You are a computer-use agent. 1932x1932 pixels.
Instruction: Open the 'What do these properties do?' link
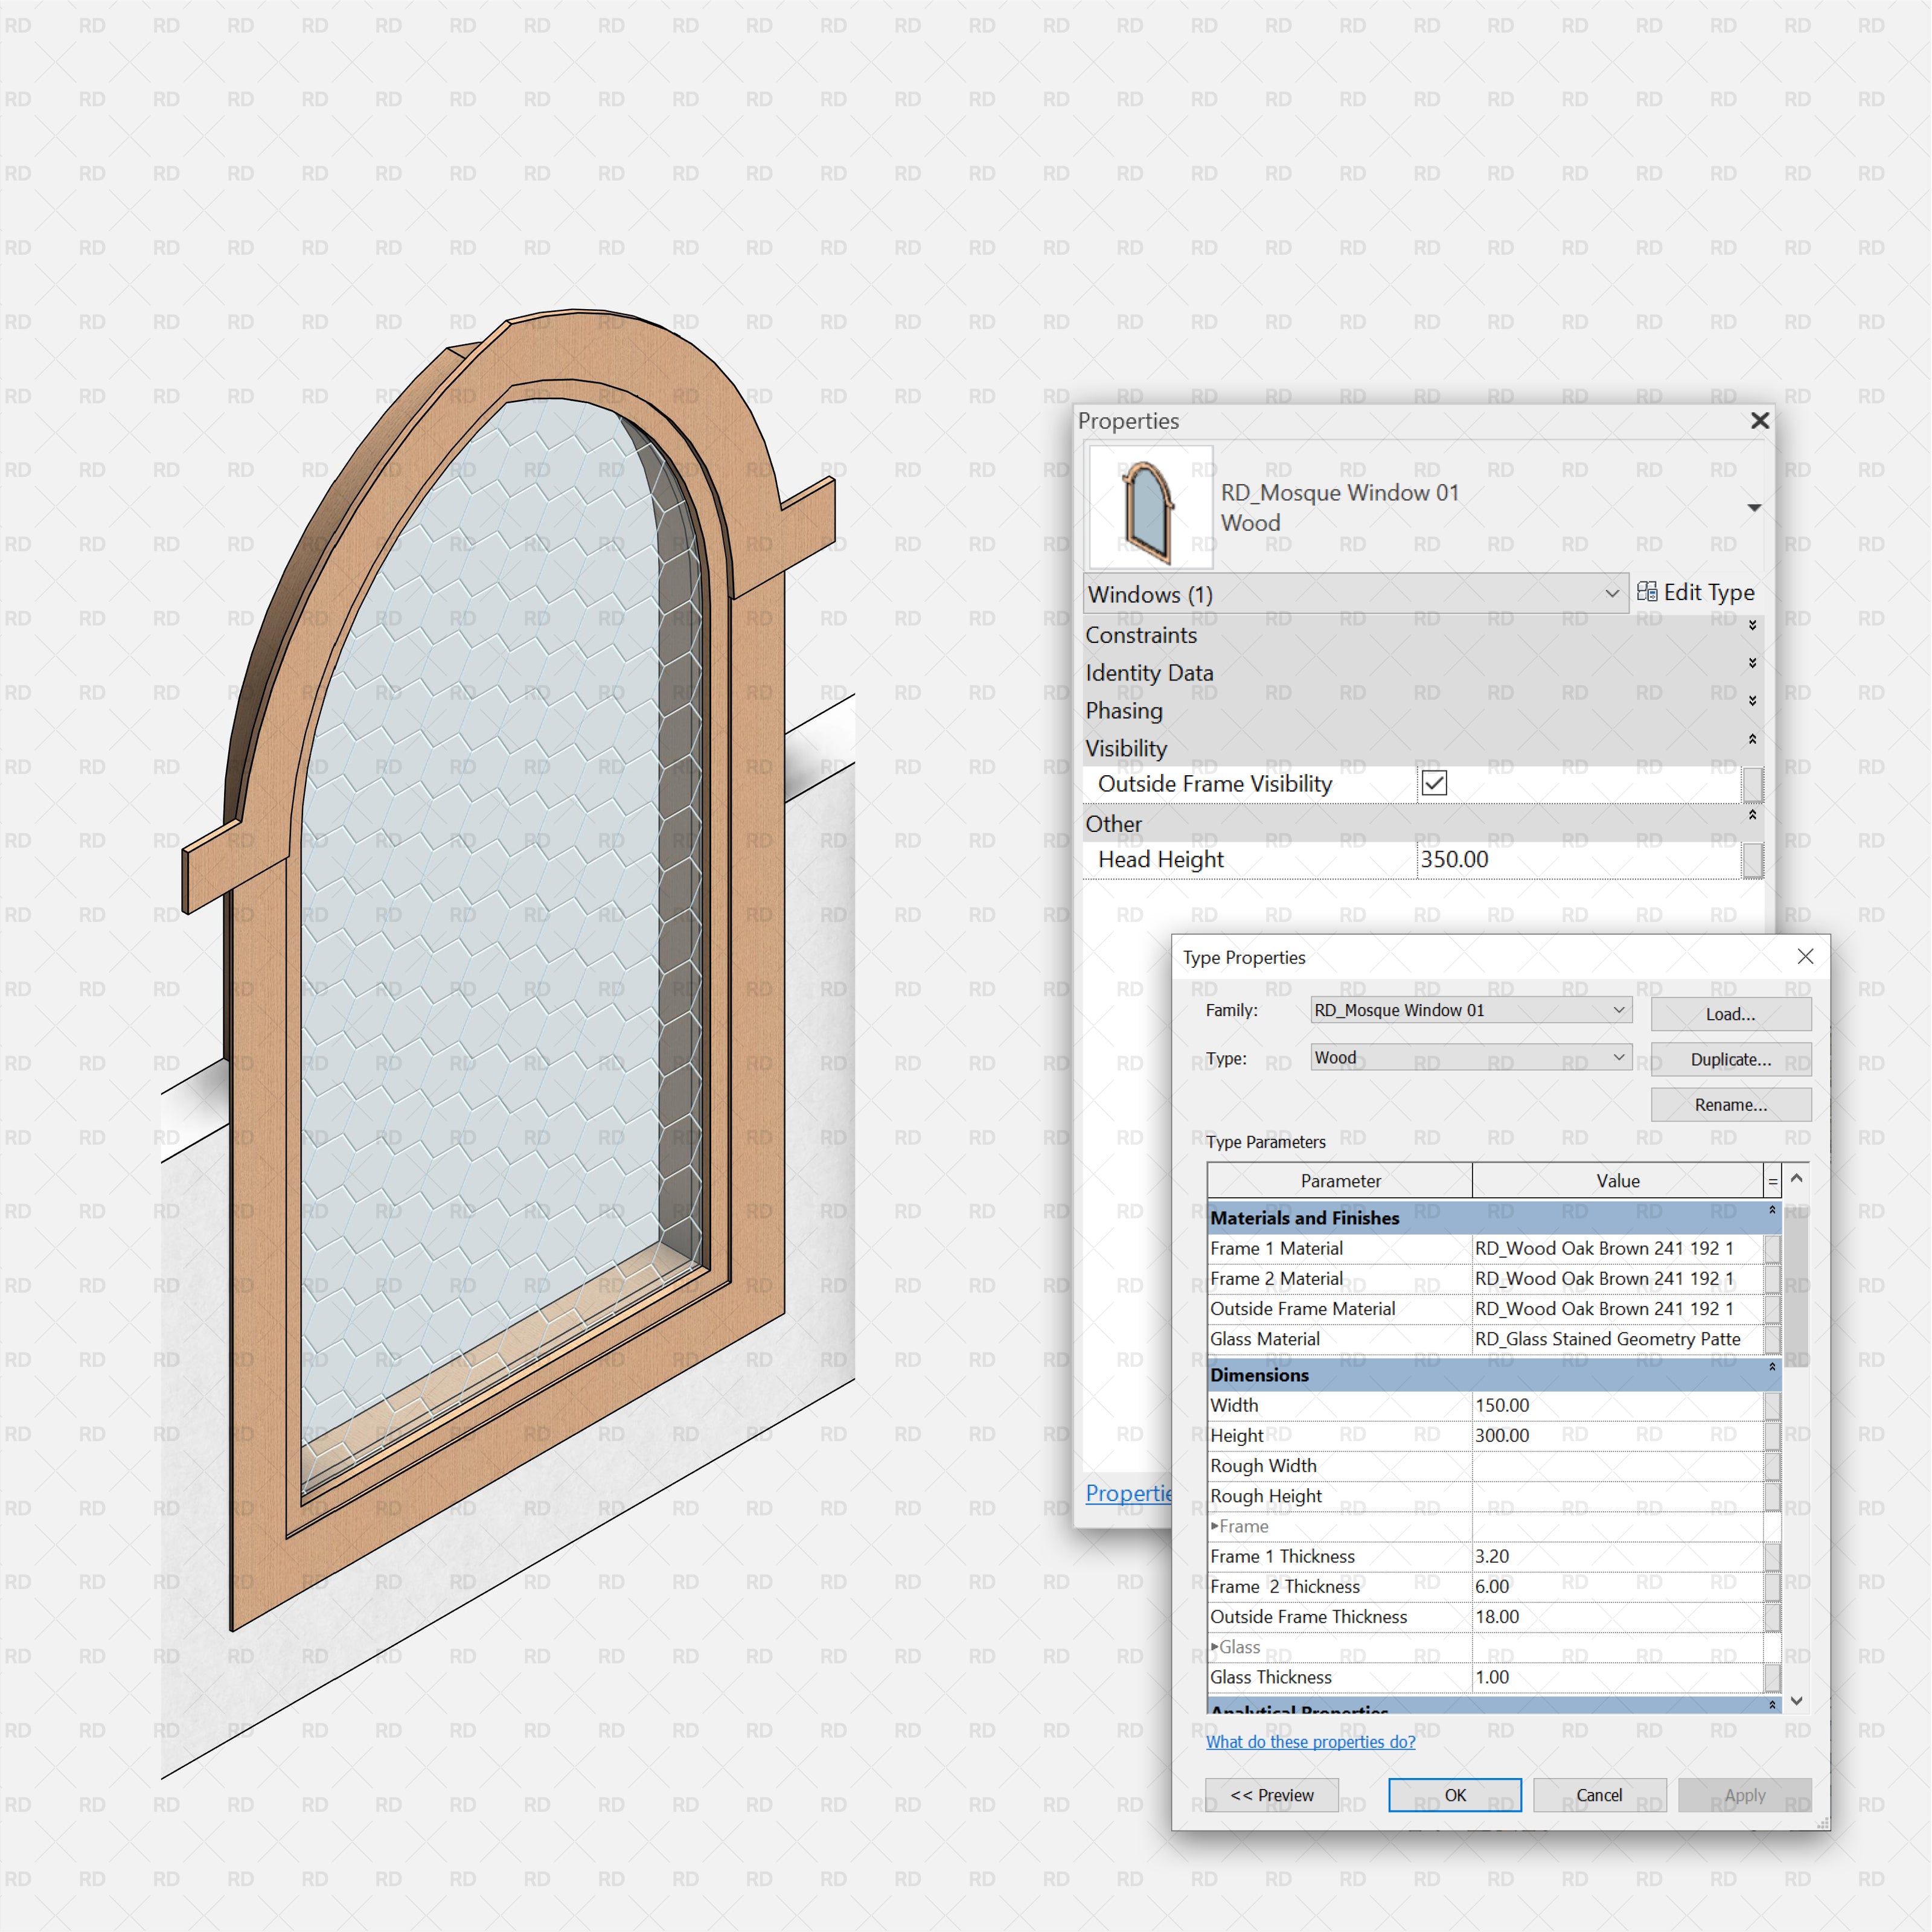click(x=1310, y=1742)
